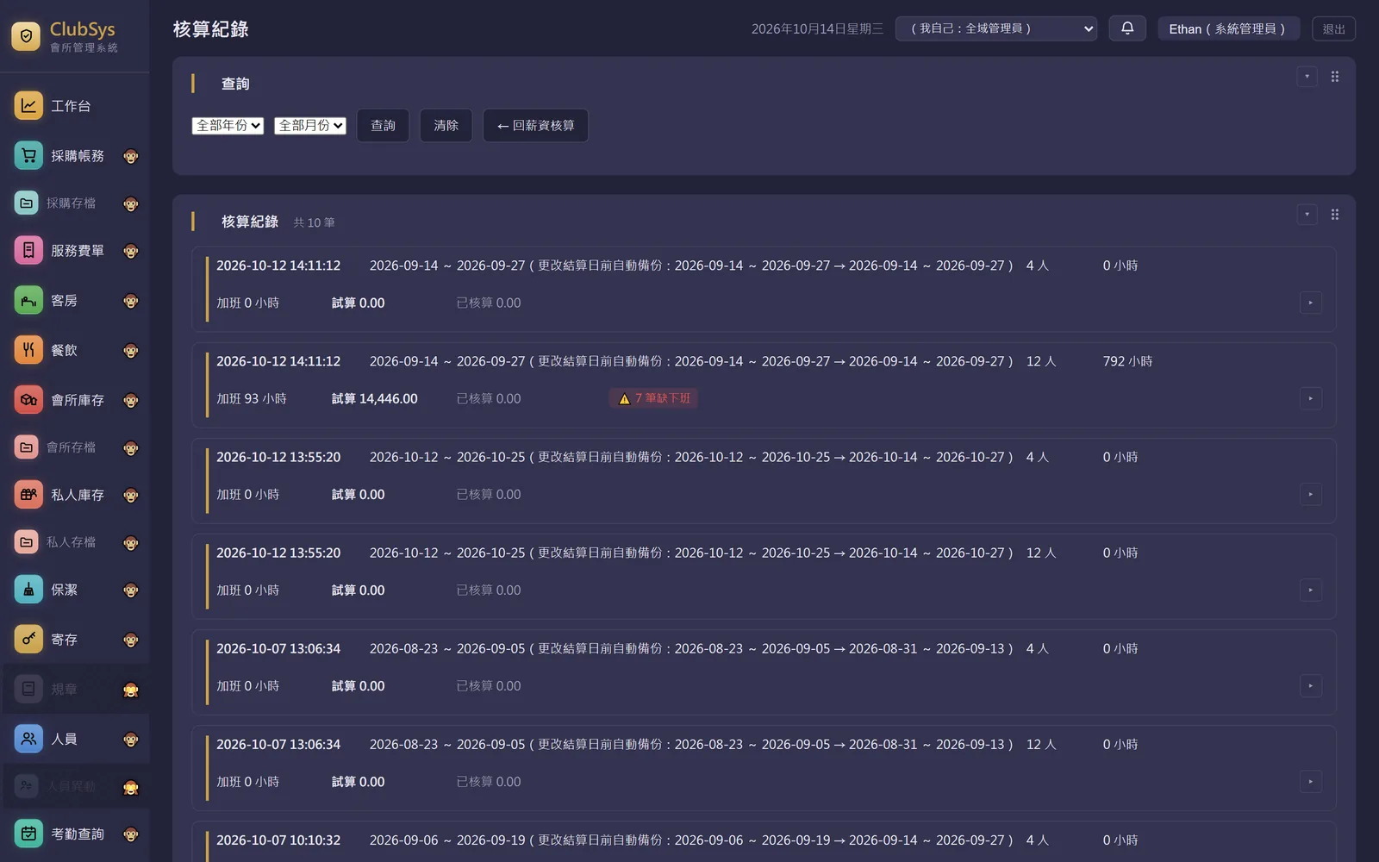Open 採購帳務 cart icon in sidebar

click(x=28, y=155)
